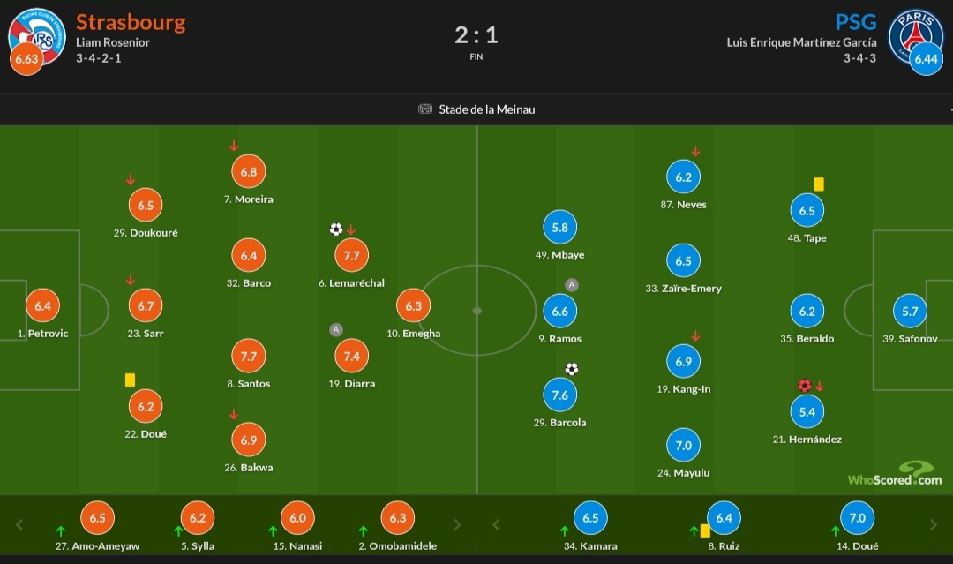Open substitute Amo-Ameyaw's 6.5 rating bubble
Image resolution: width=953 pixels, height=564 pixels.
(x=97, y=518)
